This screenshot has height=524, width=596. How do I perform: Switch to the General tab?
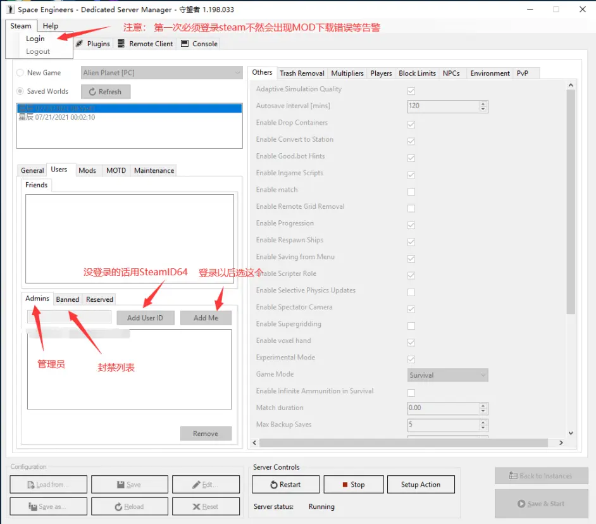pyautogui.click(x=32, y=170)
